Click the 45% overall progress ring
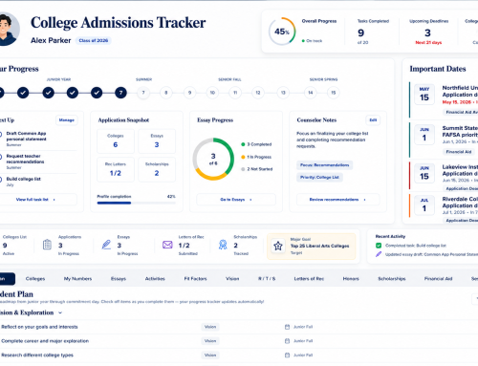This screenshot has width=478, height=366. (282, 32)
